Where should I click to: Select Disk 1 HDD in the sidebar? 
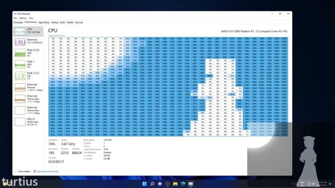tap(28, 64)
